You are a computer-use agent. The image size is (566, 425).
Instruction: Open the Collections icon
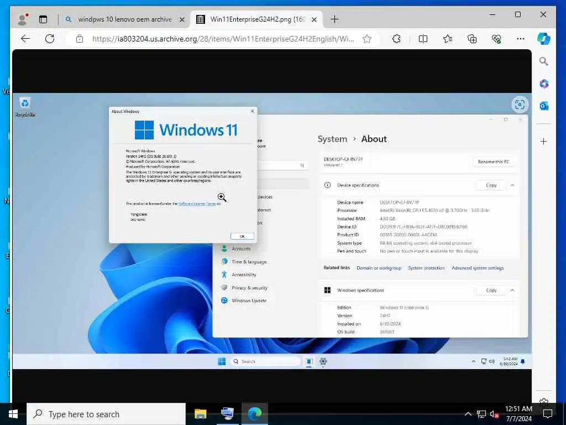472,39
